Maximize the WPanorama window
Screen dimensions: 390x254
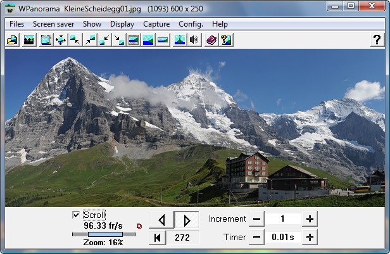(351, 6)
